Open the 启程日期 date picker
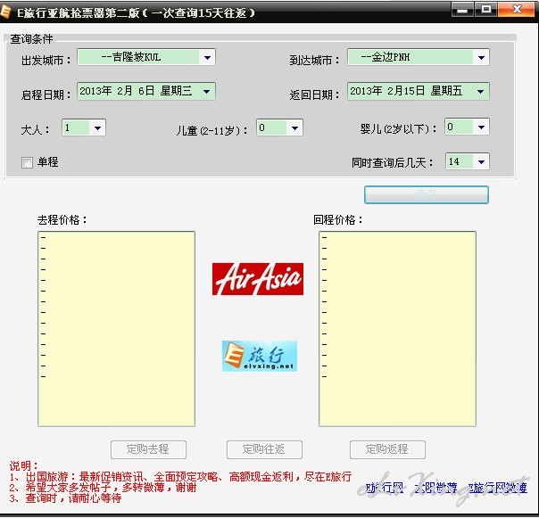This screenshot has height=518, width=539. 146,91
